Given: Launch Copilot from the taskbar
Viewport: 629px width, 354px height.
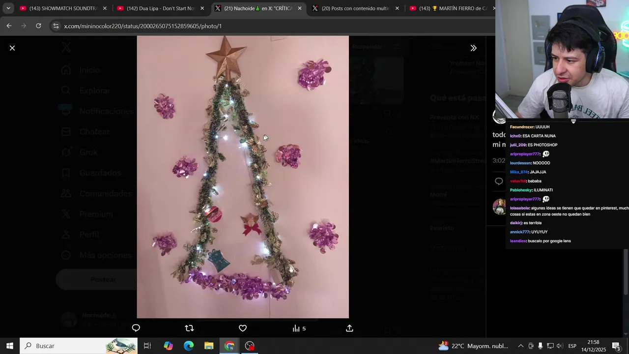Looking at the screenshot, I should click(x=168, y=346).
